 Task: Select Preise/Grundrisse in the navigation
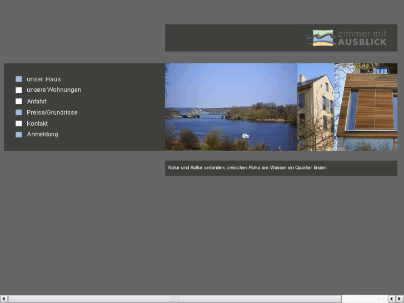click(52, 112)
